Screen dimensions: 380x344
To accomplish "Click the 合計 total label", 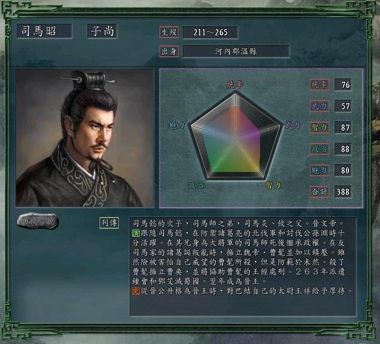I will [x=319, y=192].
